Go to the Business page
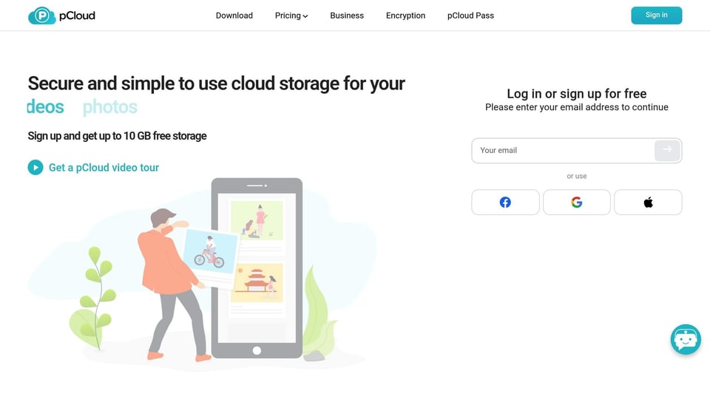The height and width of the screenshot is (399, 710). [347, 16]
